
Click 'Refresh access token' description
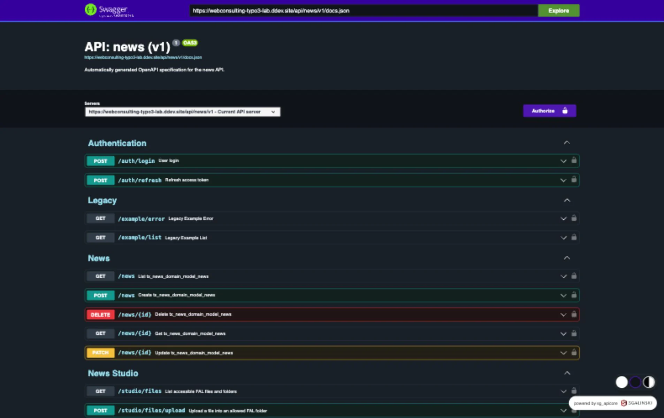pos(187,180)
